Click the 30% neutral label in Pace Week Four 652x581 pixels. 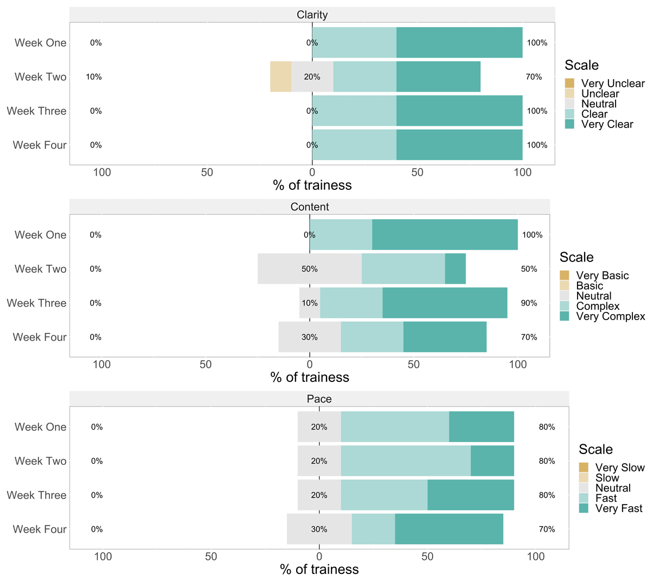tap(319, 529)
